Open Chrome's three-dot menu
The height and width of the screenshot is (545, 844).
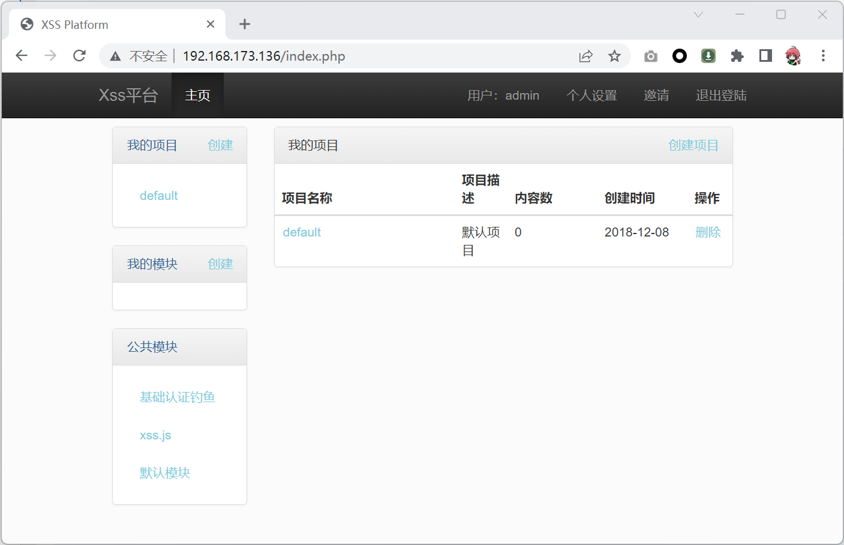(823, 56)
